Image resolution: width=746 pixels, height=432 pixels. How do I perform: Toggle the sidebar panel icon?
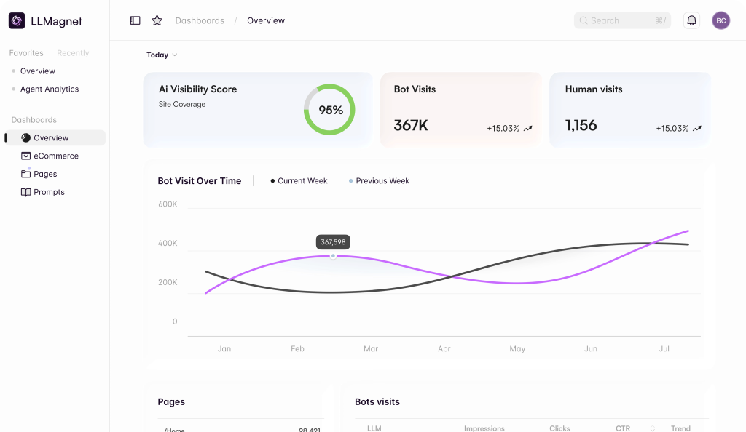(x=135, y=20)
